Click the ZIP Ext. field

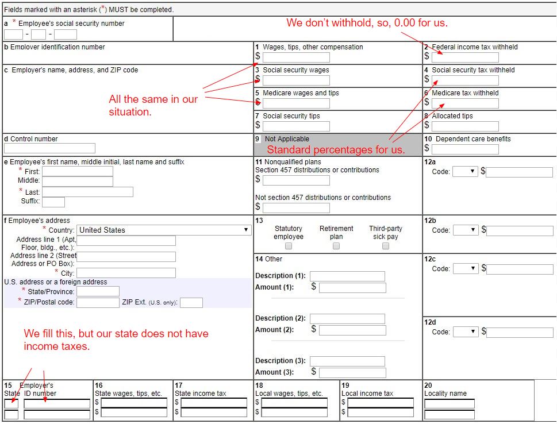(x=191, y=303)
